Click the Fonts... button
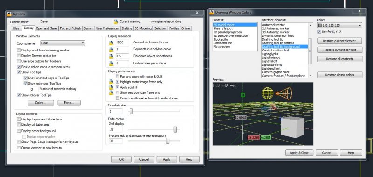373x177 pixels. coord(69,103)
